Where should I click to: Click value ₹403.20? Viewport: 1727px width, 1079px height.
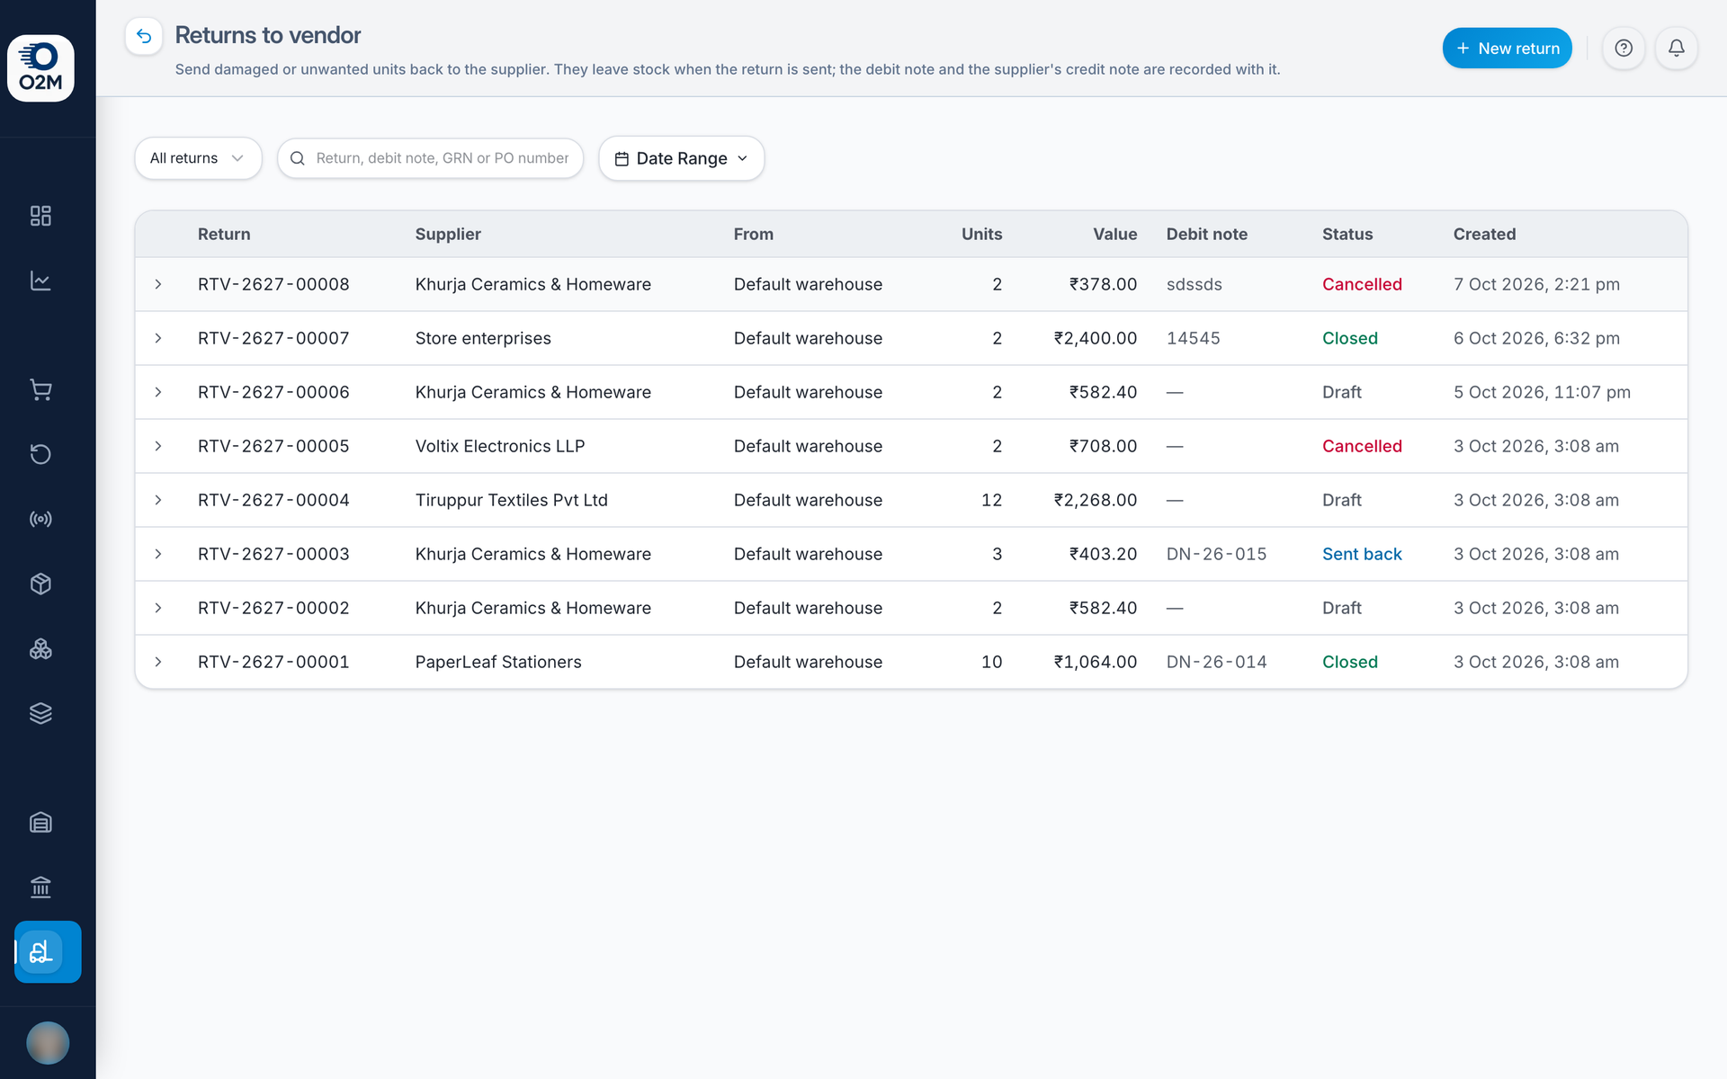pos(1103,554)
